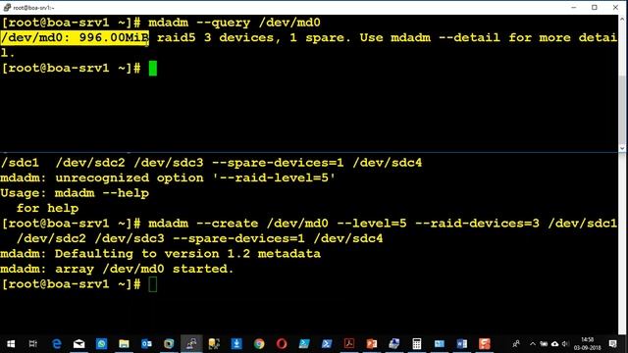The height and width of the screenshot is (353, 628).
Task: Click the highlighted '/dev/md0: 996.00MiB' text
Action: pos(75,37)
